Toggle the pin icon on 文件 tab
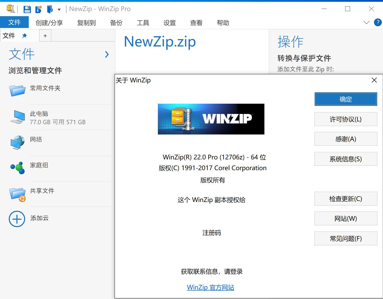 click(24, 36)
